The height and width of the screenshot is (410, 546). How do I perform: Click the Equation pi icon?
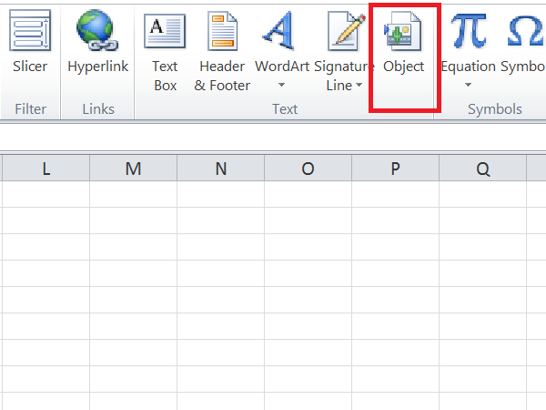[x=468, y=30]
